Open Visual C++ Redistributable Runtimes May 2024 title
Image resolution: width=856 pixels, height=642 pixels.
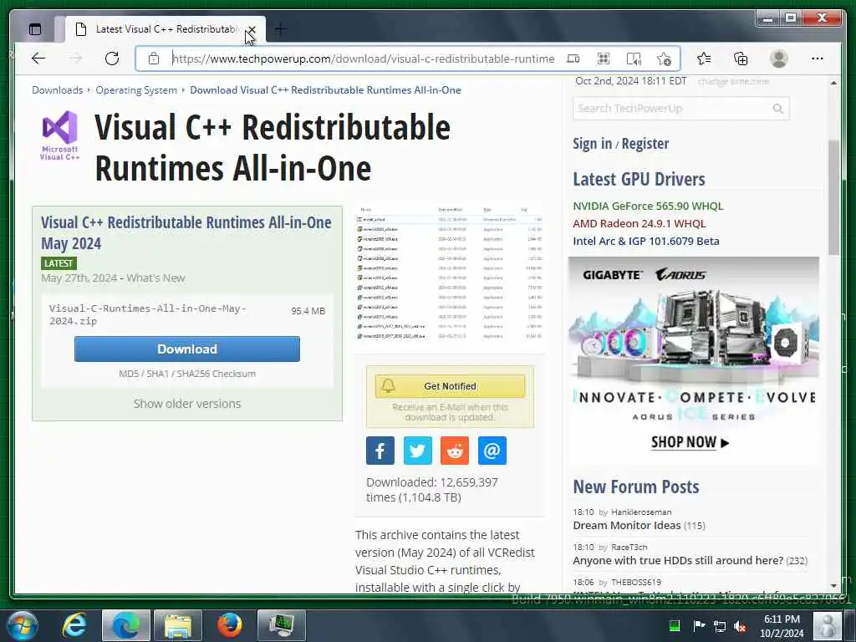[x=186, y=232]
